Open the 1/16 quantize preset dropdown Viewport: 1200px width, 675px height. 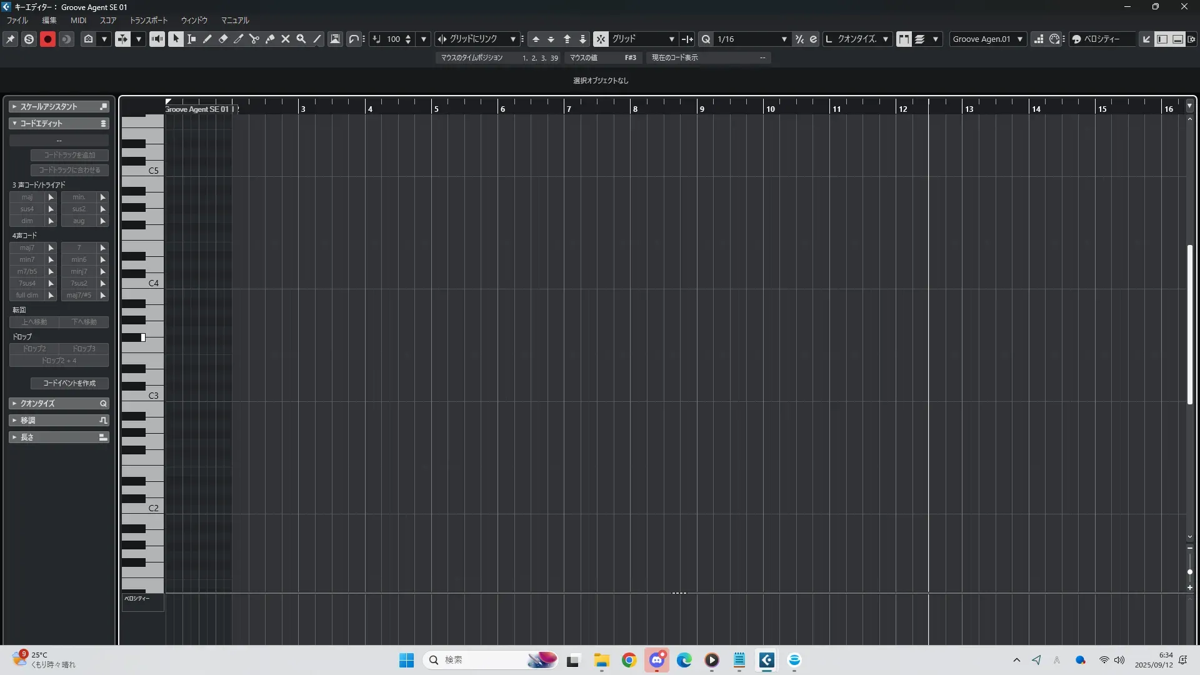pyautogui.click(x=784, y=39)
